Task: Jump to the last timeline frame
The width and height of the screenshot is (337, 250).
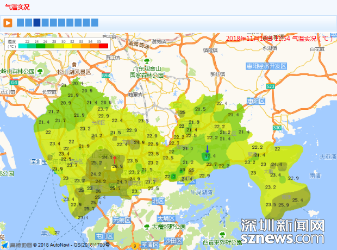Action: [x=95, y=22]
